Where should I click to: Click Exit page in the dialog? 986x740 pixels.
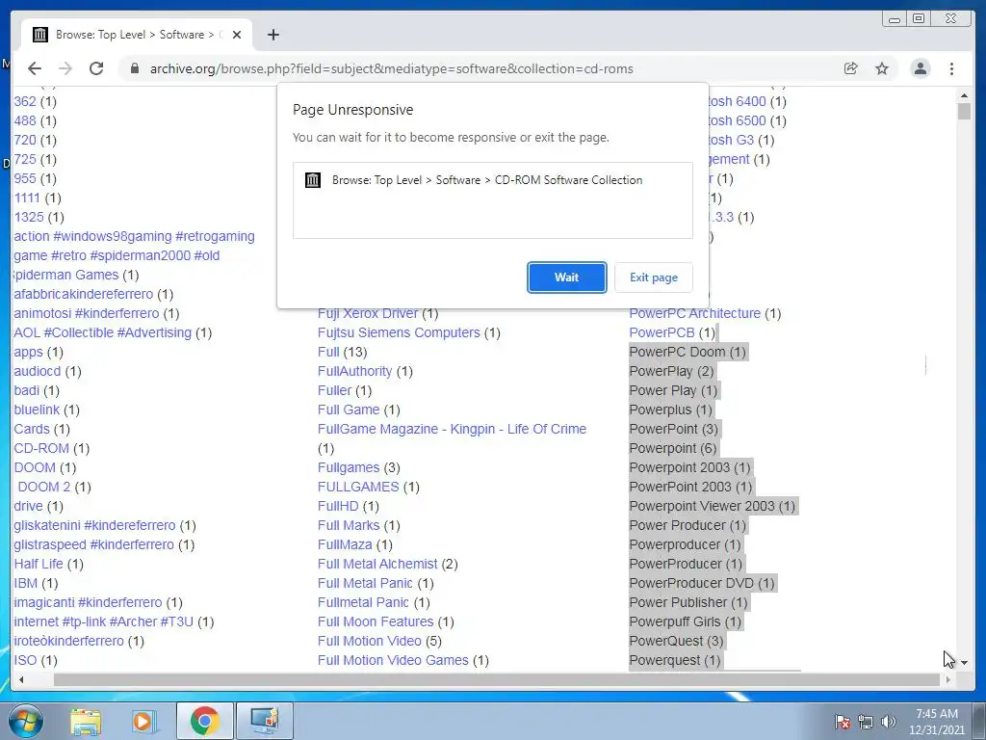[x=654, y=277]
